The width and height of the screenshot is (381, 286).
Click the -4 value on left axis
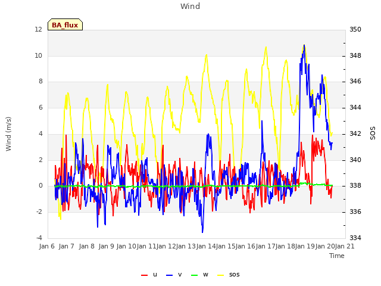pyautogui.click(x=39, y=238)
